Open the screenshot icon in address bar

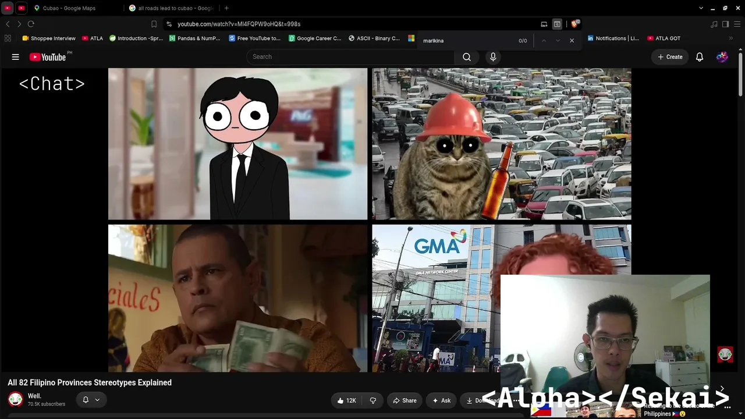coord(557,24)
